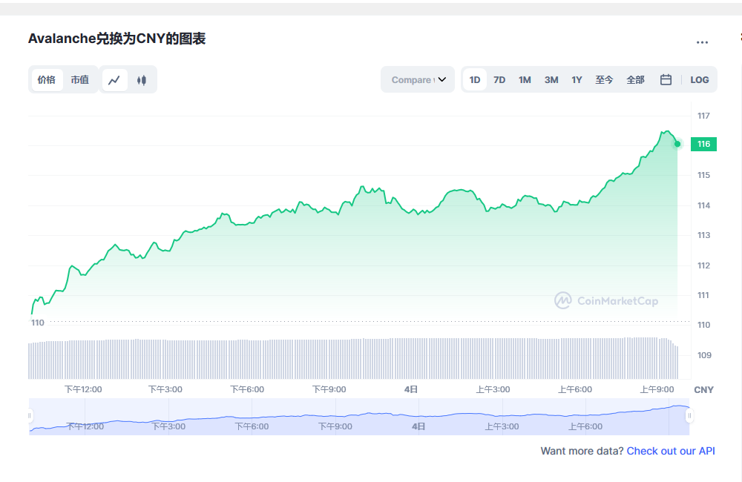Select the 全部 all-time range
742x482 pixels.
635,80
